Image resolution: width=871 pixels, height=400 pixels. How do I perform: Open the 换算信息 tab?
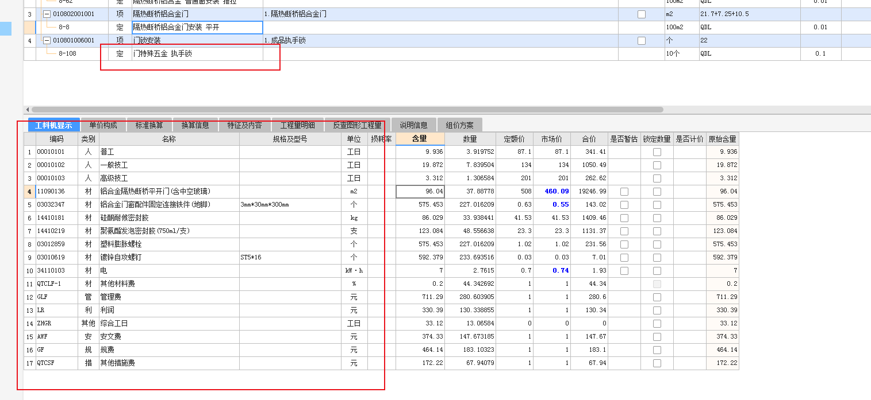(195, 125)
